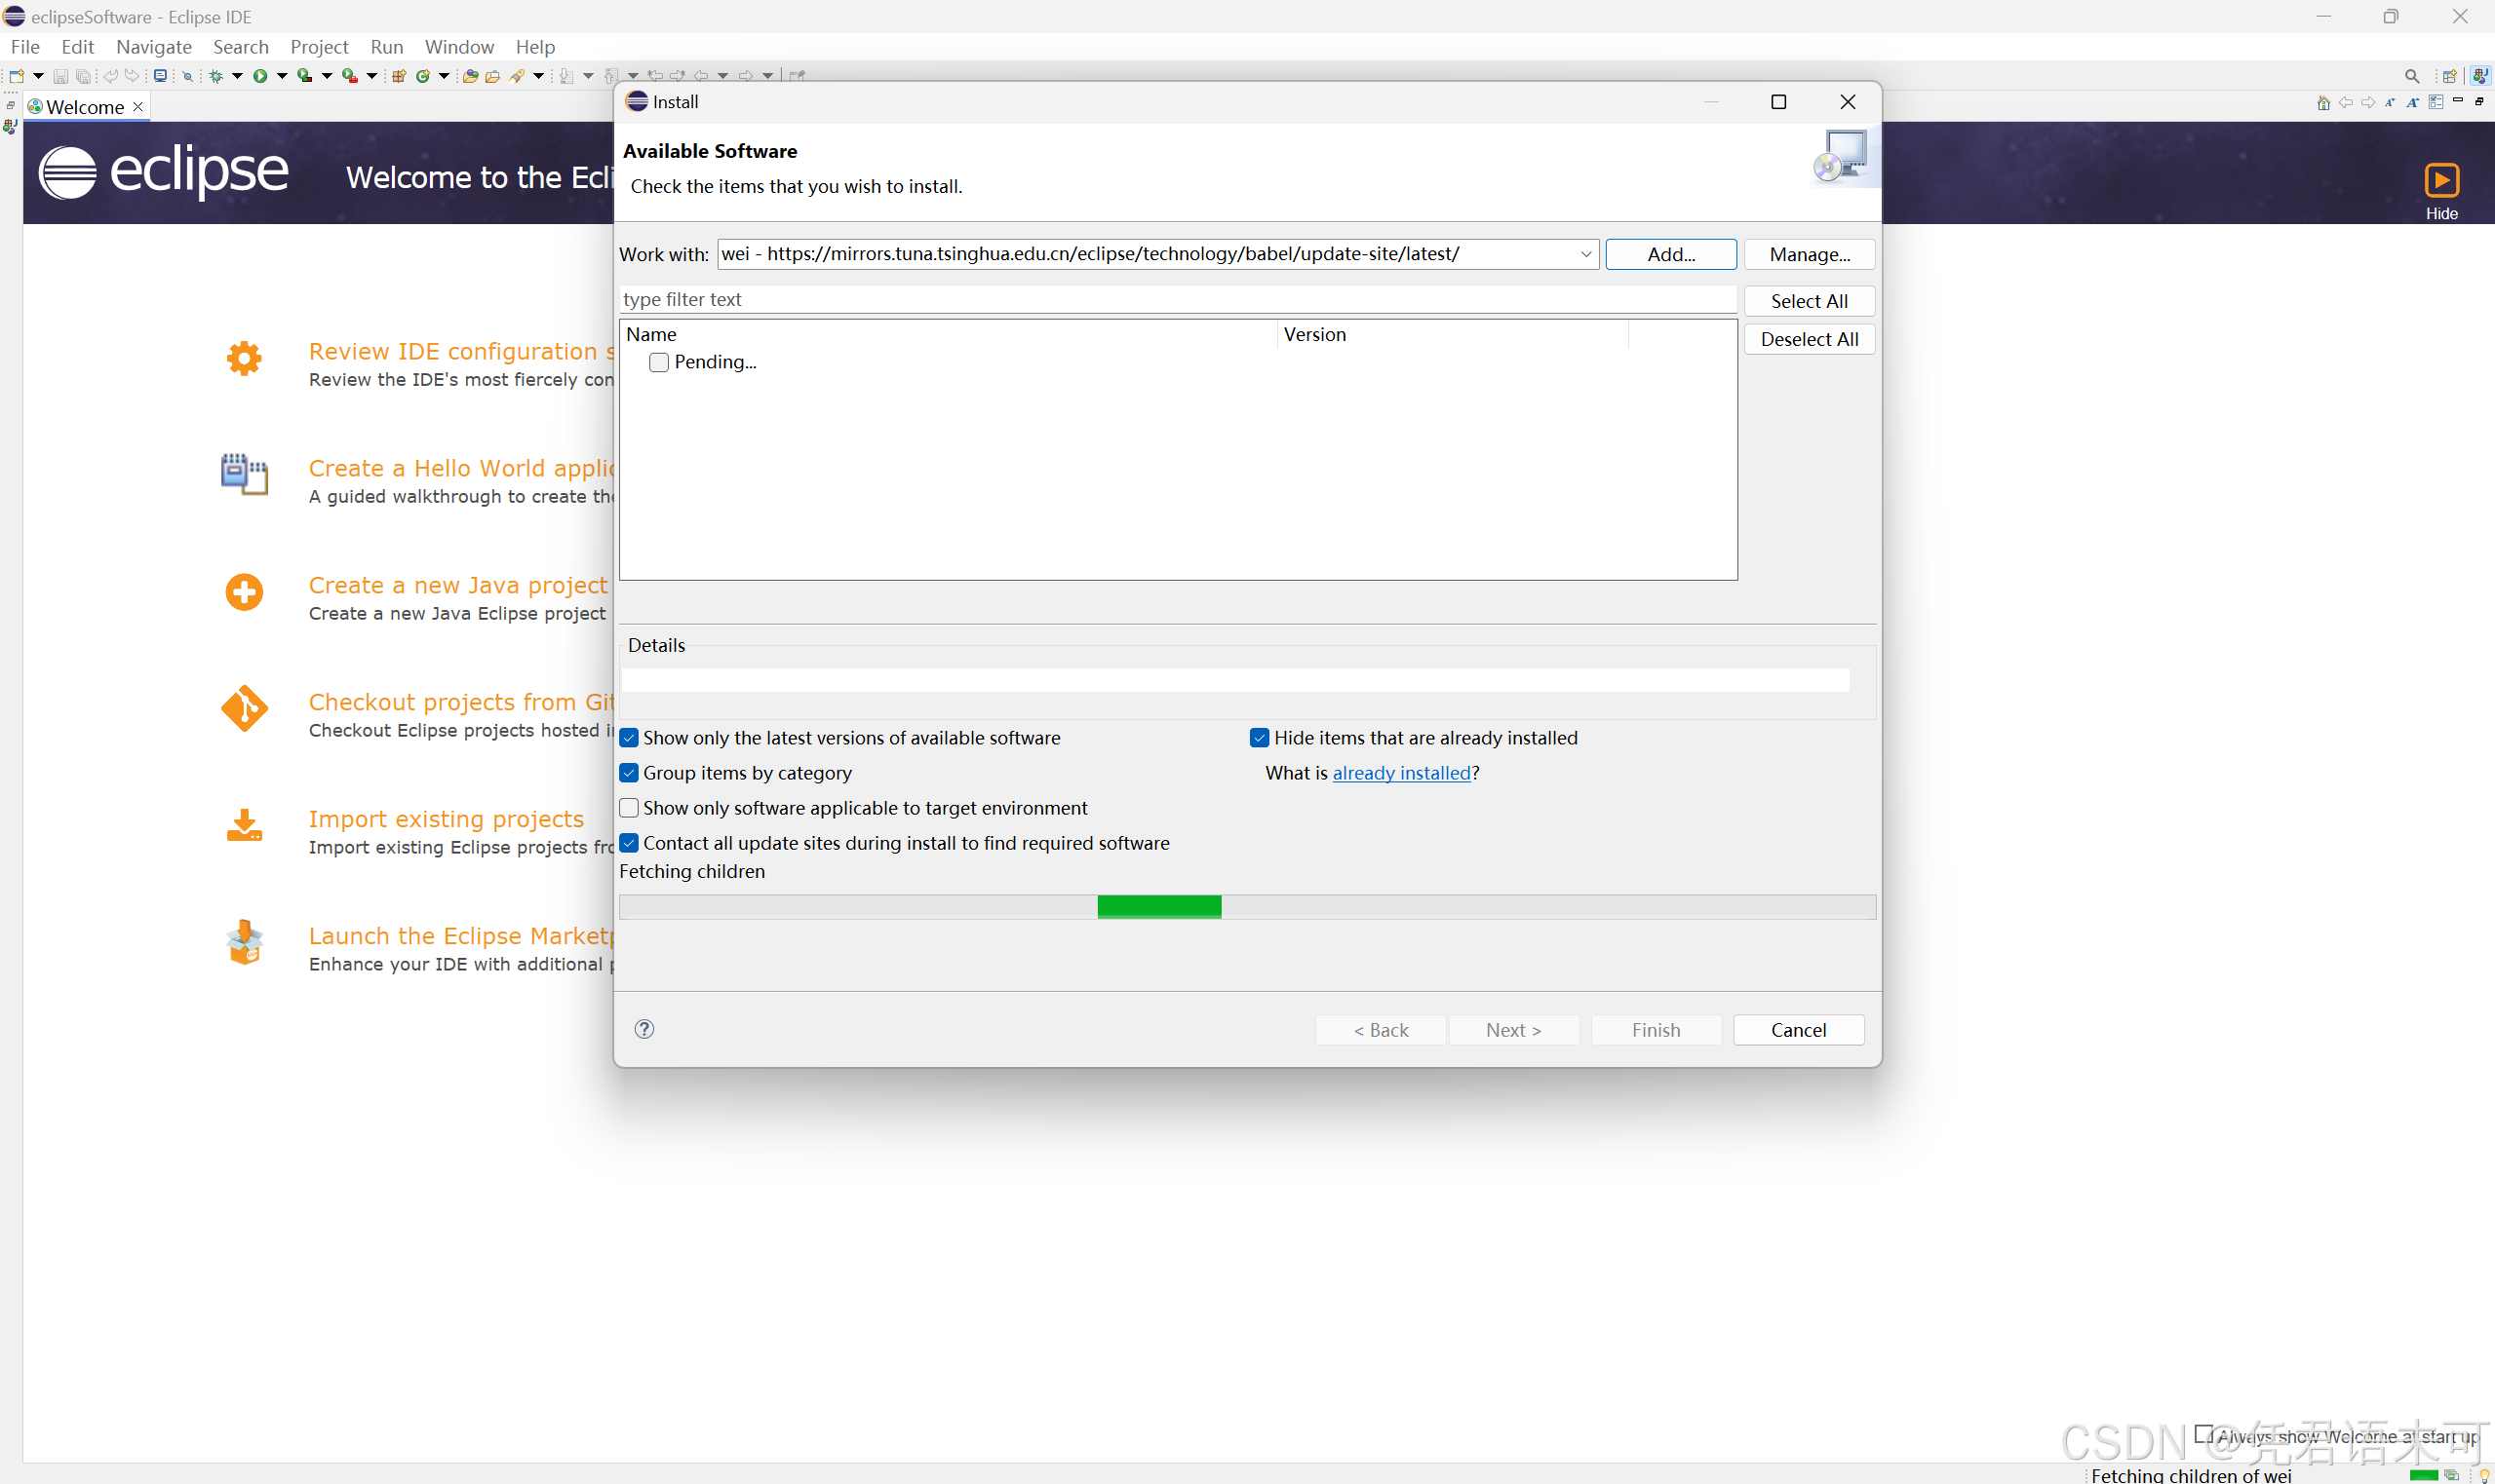Click the Debug bug icon
This screenshot has height=1484, width=2495.
pos(216,77)
